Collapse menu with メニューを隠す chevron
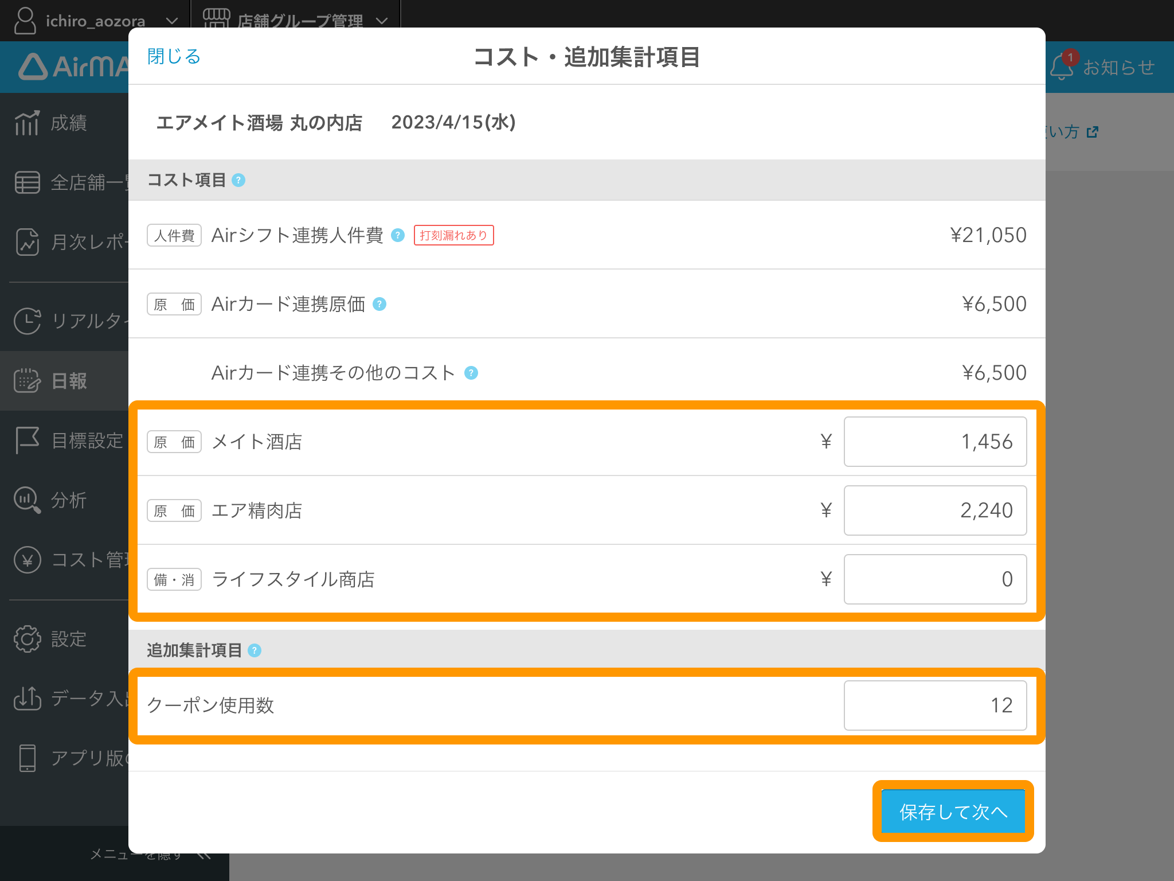Screen dimensions: 1174x881 pos(204,855)
